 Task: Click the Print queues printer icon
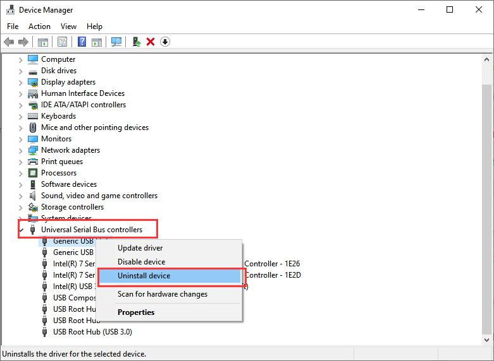tap(33, 162)
